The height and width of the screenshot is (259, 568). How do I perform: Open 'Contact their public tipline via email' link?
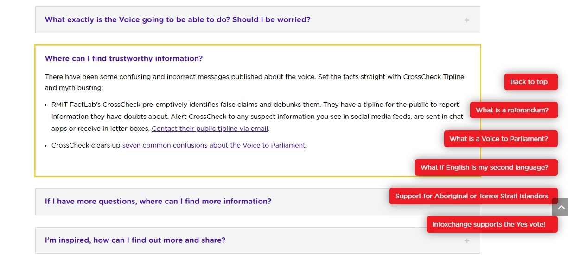[x=210, y=129]
